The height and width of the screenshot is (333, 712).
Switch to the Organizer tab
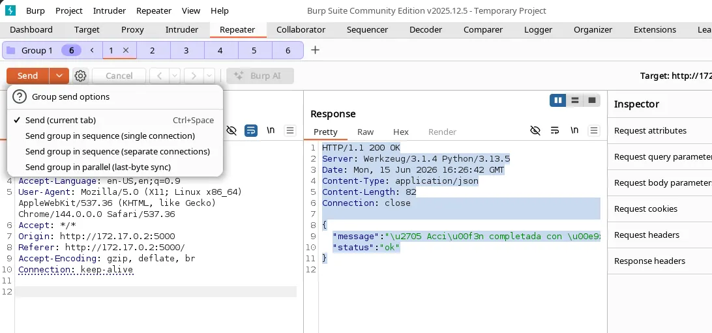593,29
